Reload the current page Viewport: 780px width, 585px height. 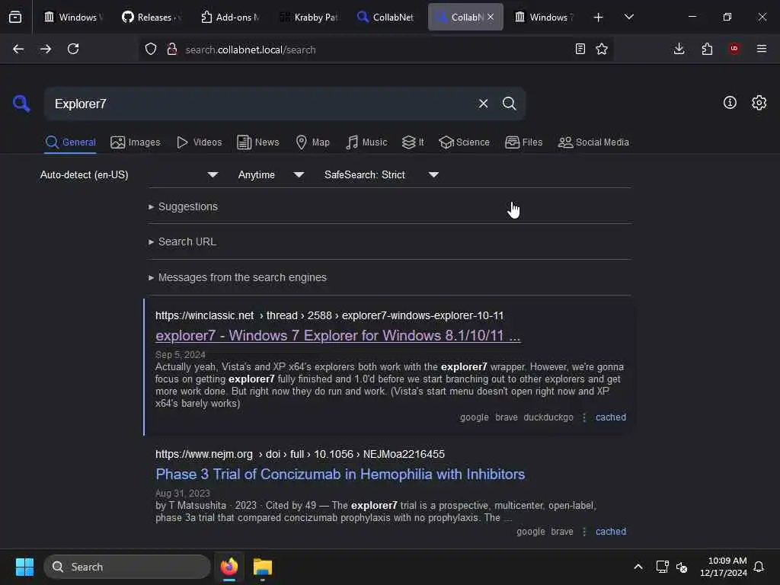(x=73, y=50)
